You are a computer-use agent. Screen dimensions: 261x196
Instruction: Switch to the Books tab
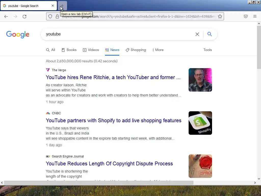coord(69,50)
